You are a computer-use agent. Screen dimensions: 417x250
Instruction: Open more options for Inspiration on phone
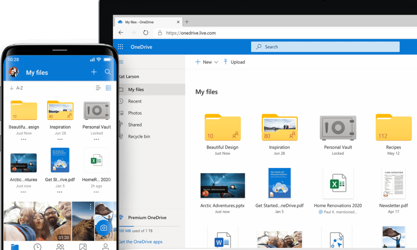60,139
